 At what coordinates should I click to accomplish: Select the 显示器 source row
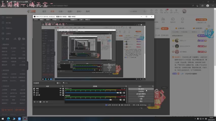[49, 95]
